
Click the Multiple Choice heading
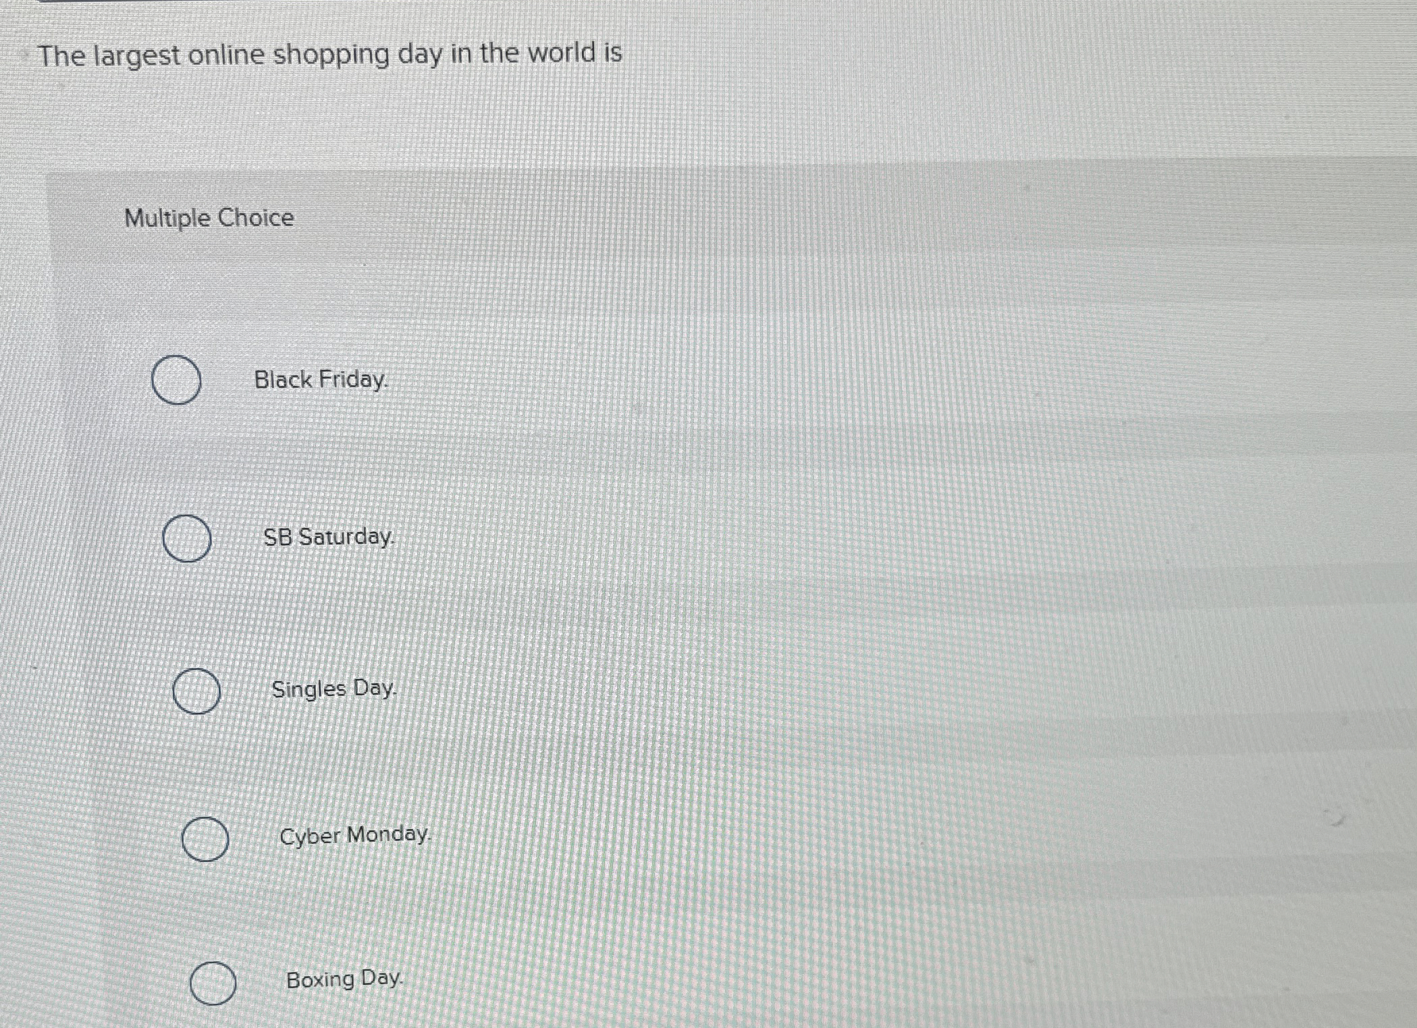pos(208,217)
